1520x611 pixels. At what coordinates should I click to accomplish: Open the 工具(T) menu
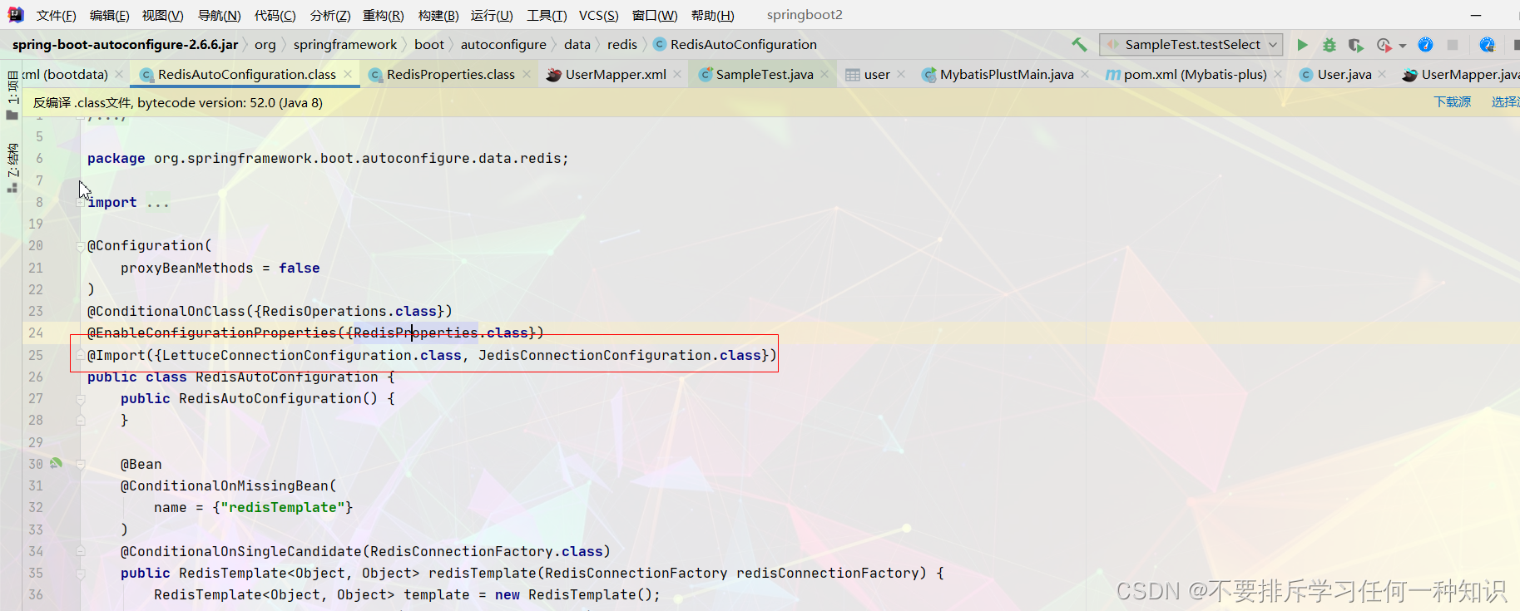click(x=547, y=15)
